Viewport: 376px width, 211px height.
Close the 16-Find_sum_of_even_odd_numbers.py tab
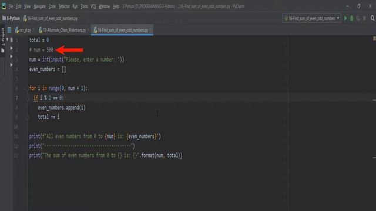click(150, 30)
